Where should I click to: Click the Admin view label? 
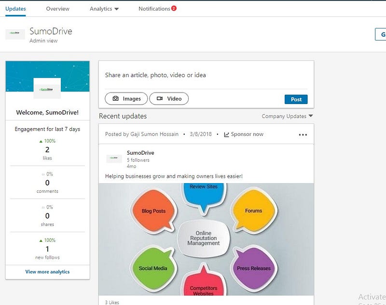43,41
